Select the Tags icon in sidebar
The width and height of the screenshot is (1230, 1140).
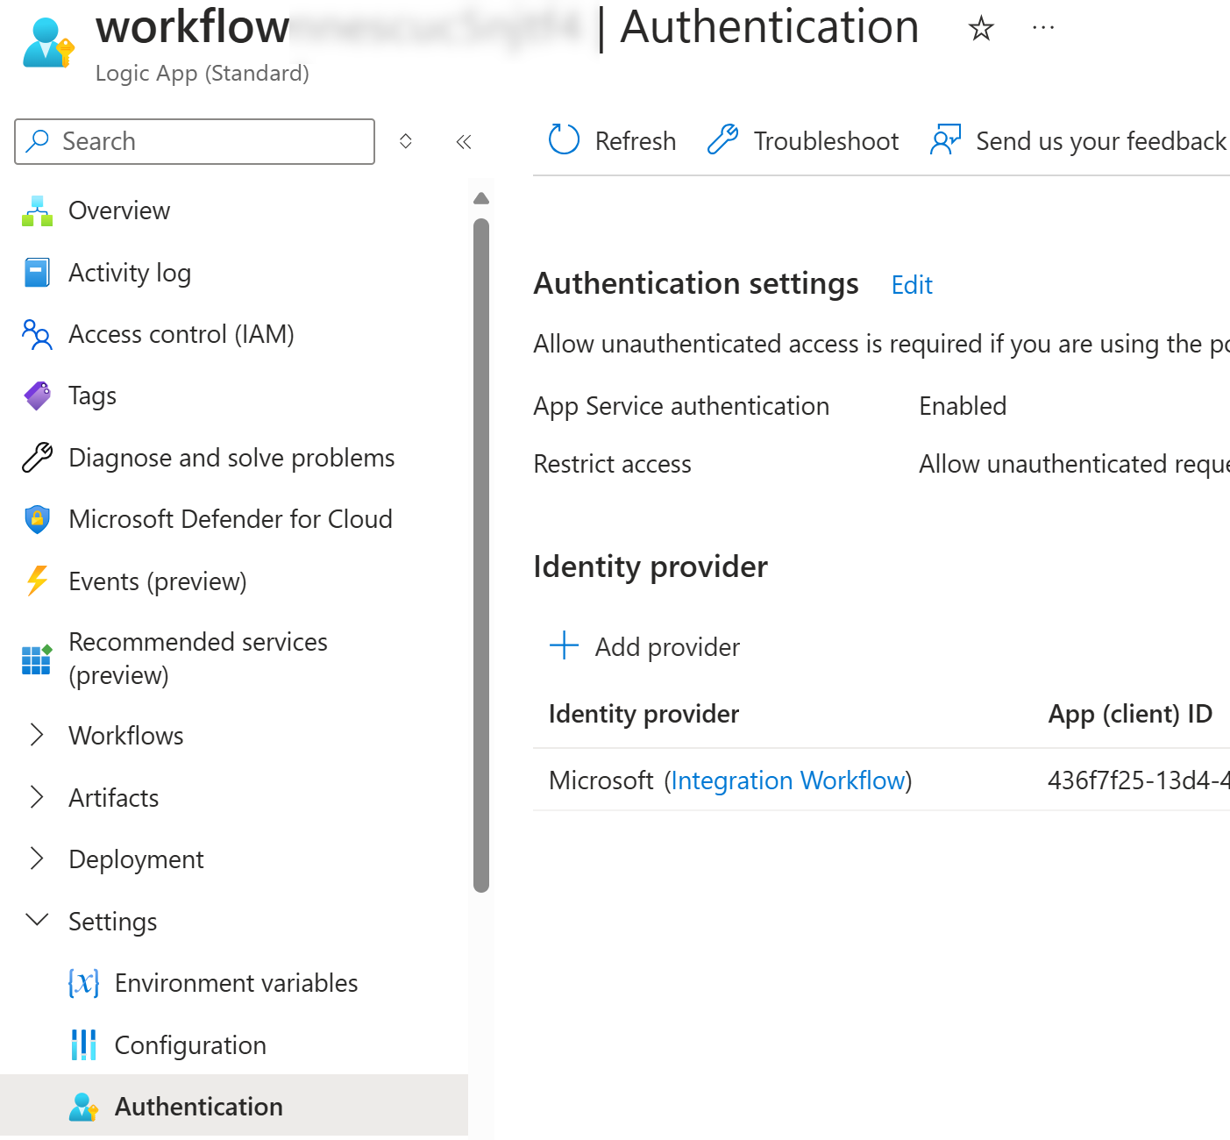37,395
